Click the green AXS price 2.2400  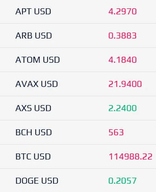point(122,108)
